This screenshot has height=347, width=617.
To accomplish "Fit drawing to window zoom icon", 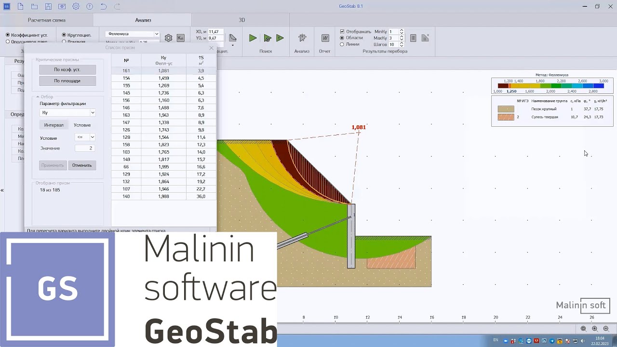I will (583, 329).
